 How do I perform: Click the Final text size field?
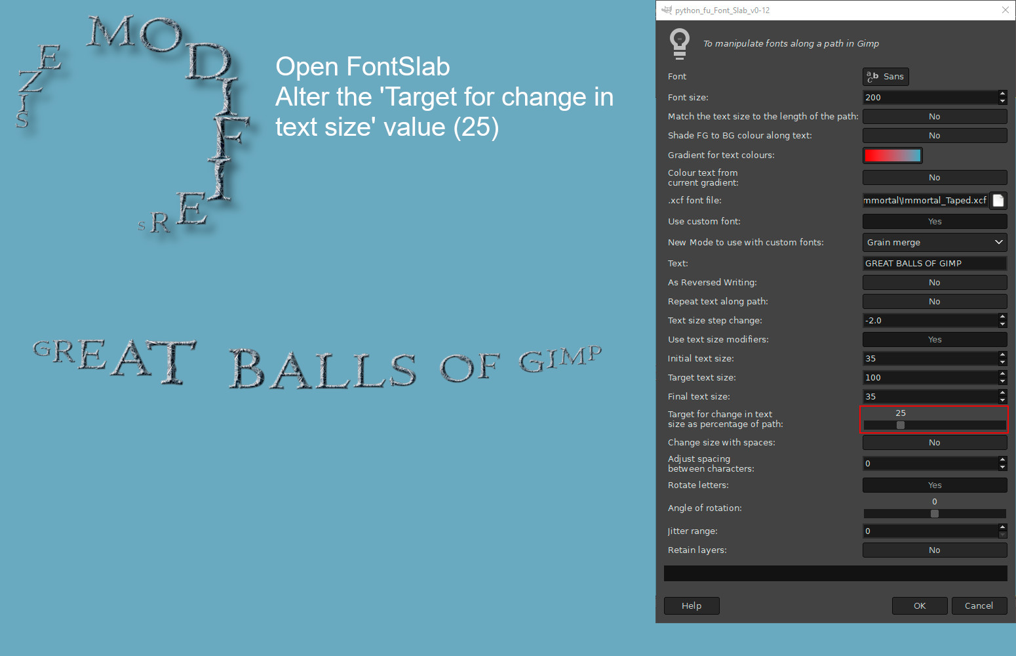coord(930,397)
